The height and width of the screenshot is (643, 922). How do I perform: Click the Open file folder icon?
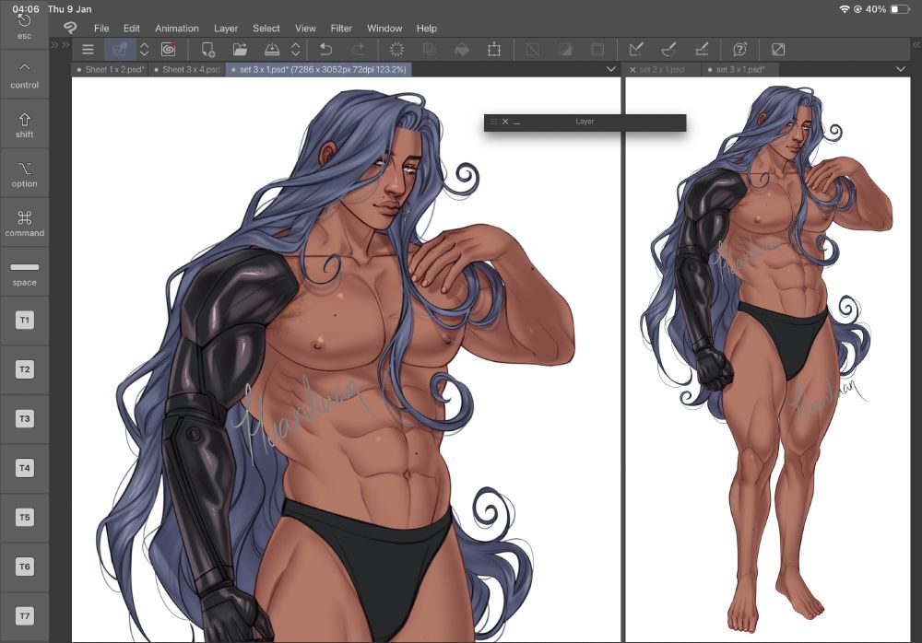[240, 50]
